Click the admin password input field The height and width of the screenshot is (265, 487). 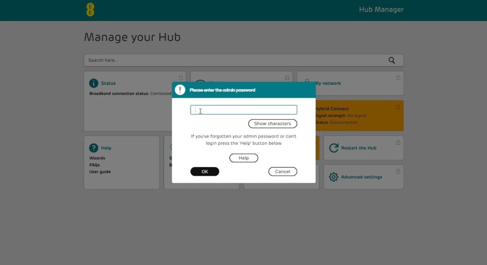pos(243,110)
